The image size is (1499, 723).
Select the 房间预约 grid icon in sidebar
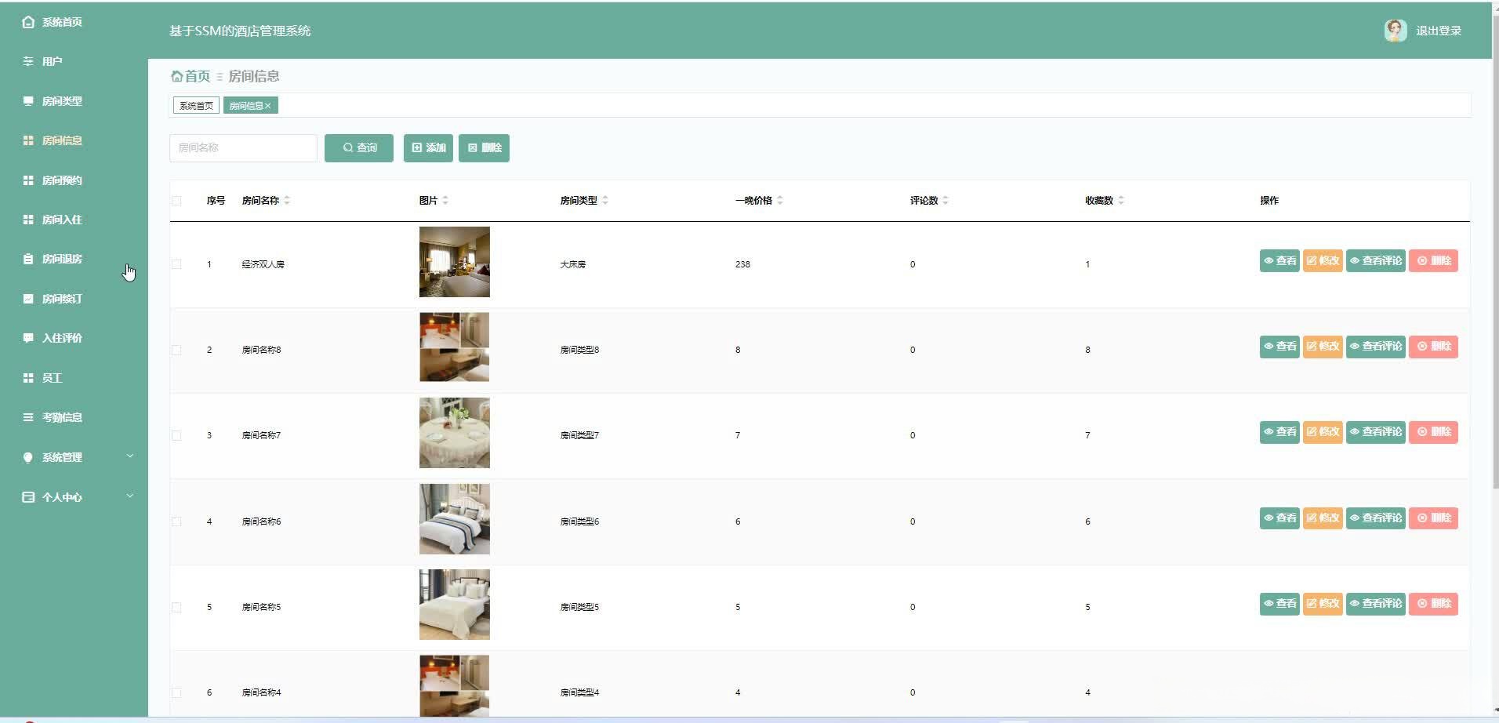(28, 180)
